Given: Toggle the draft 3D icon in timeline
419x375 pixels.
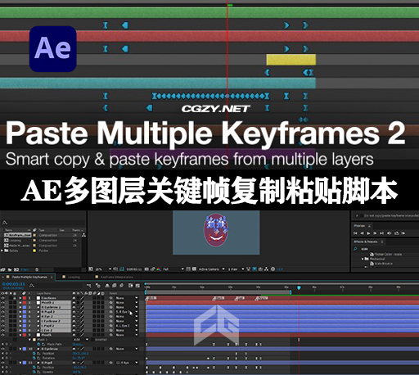Looking at the screenshot, I should (x=98, y=286).
